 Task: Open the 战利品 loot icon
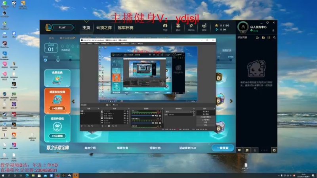[191, 27]
